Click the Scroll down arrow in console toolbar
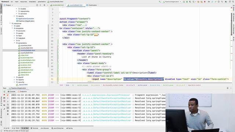 click(x=8, y=101)
